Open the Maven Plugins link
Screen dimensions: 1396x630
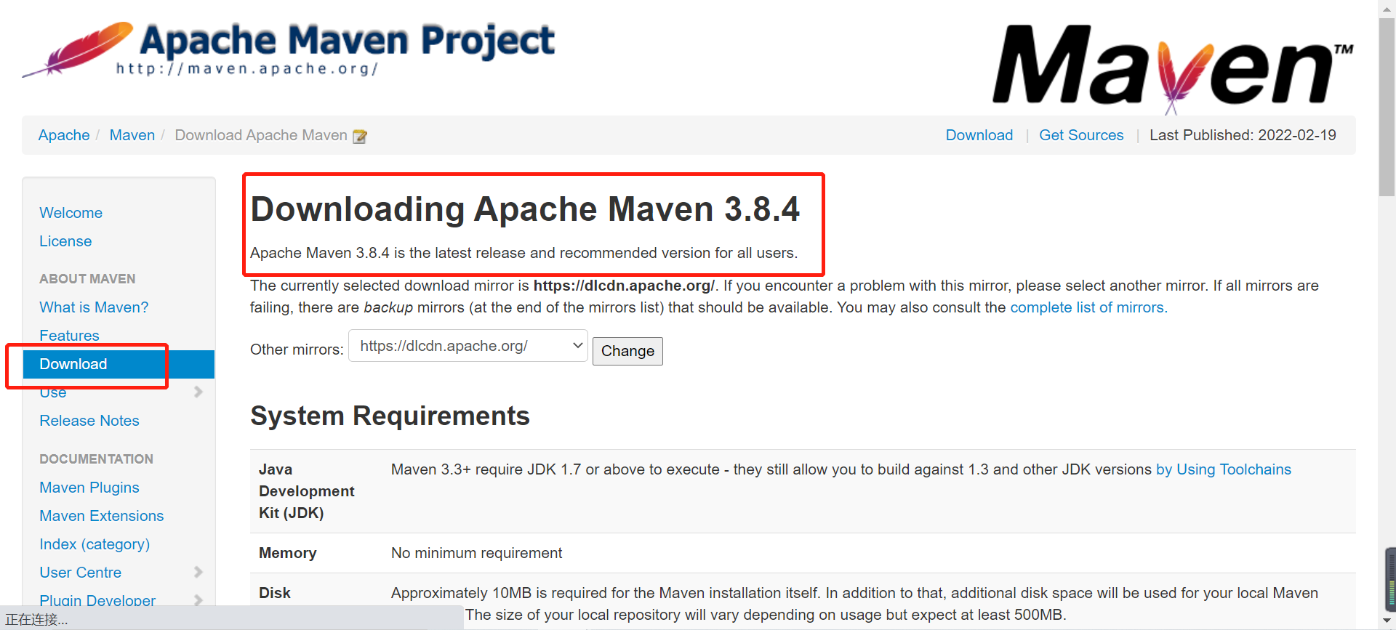coord(89,488)
